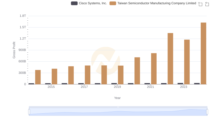Click the 900B y-axis label
This screenshot has height=122, width=212.
[x=22, y=50]
